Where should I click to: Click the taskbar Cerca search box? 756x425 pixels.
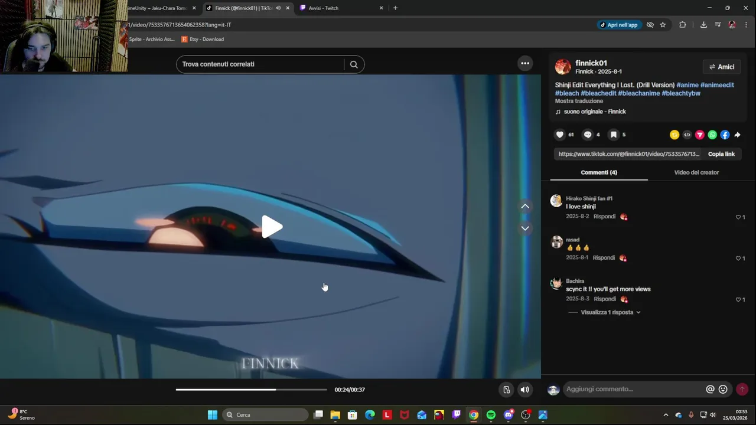pyautogui.click(x=266, y=415)
